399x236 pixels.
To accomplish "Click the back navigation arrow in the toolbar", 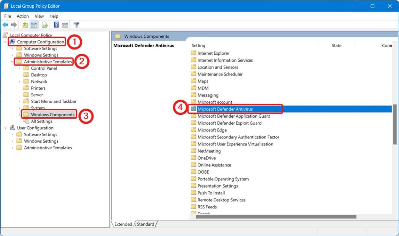I will 5,24.
